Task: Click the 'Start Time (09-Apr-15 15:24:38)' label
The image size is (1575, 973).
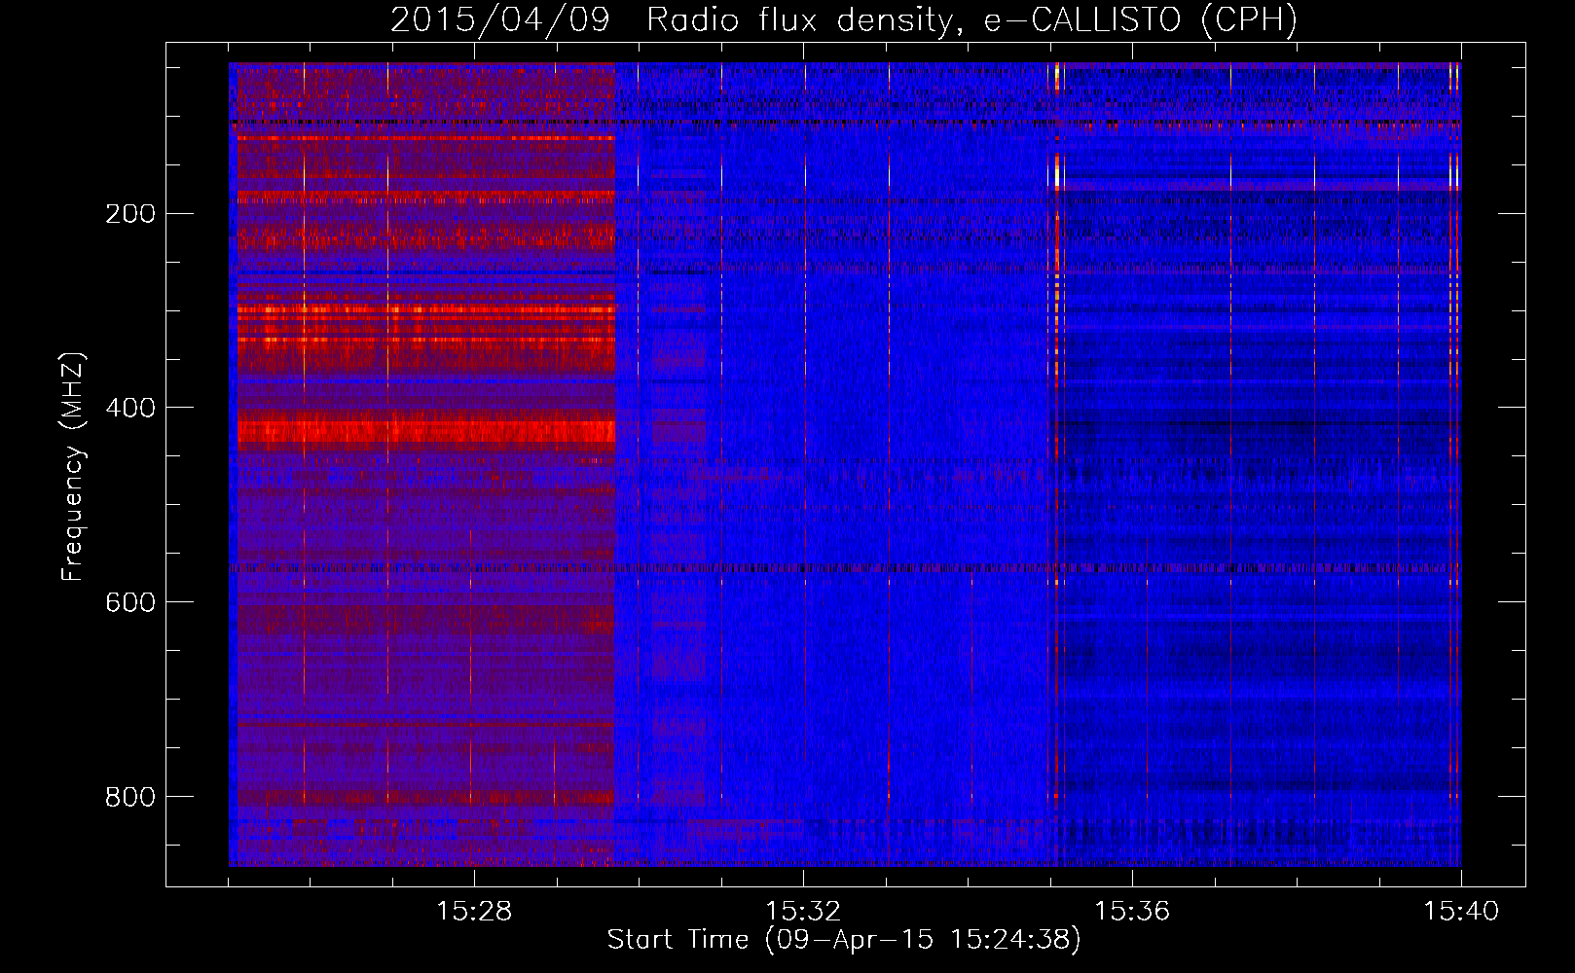Action: pyautogui.click(x=844, y=940)
